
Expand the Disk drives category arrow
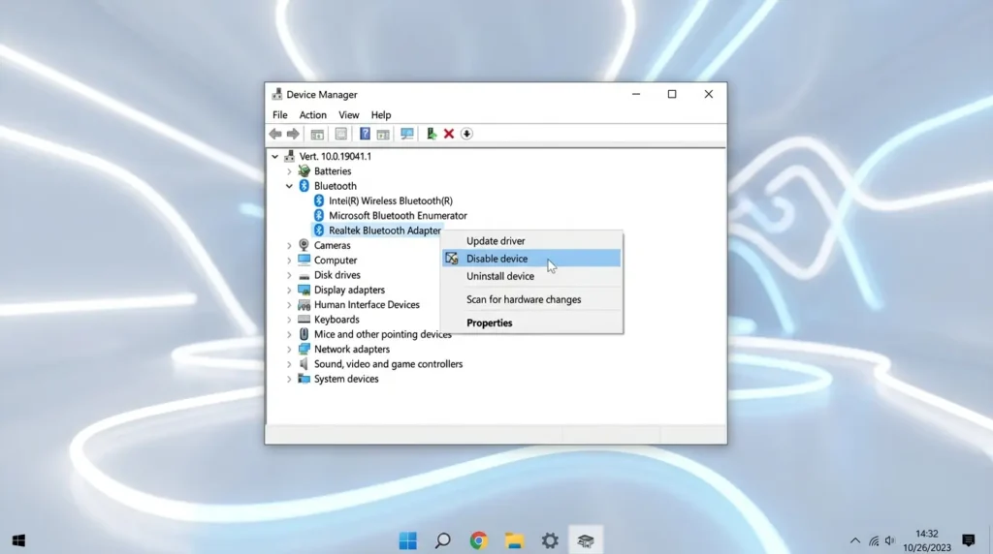pyautogui.click(x=289, y=275)
